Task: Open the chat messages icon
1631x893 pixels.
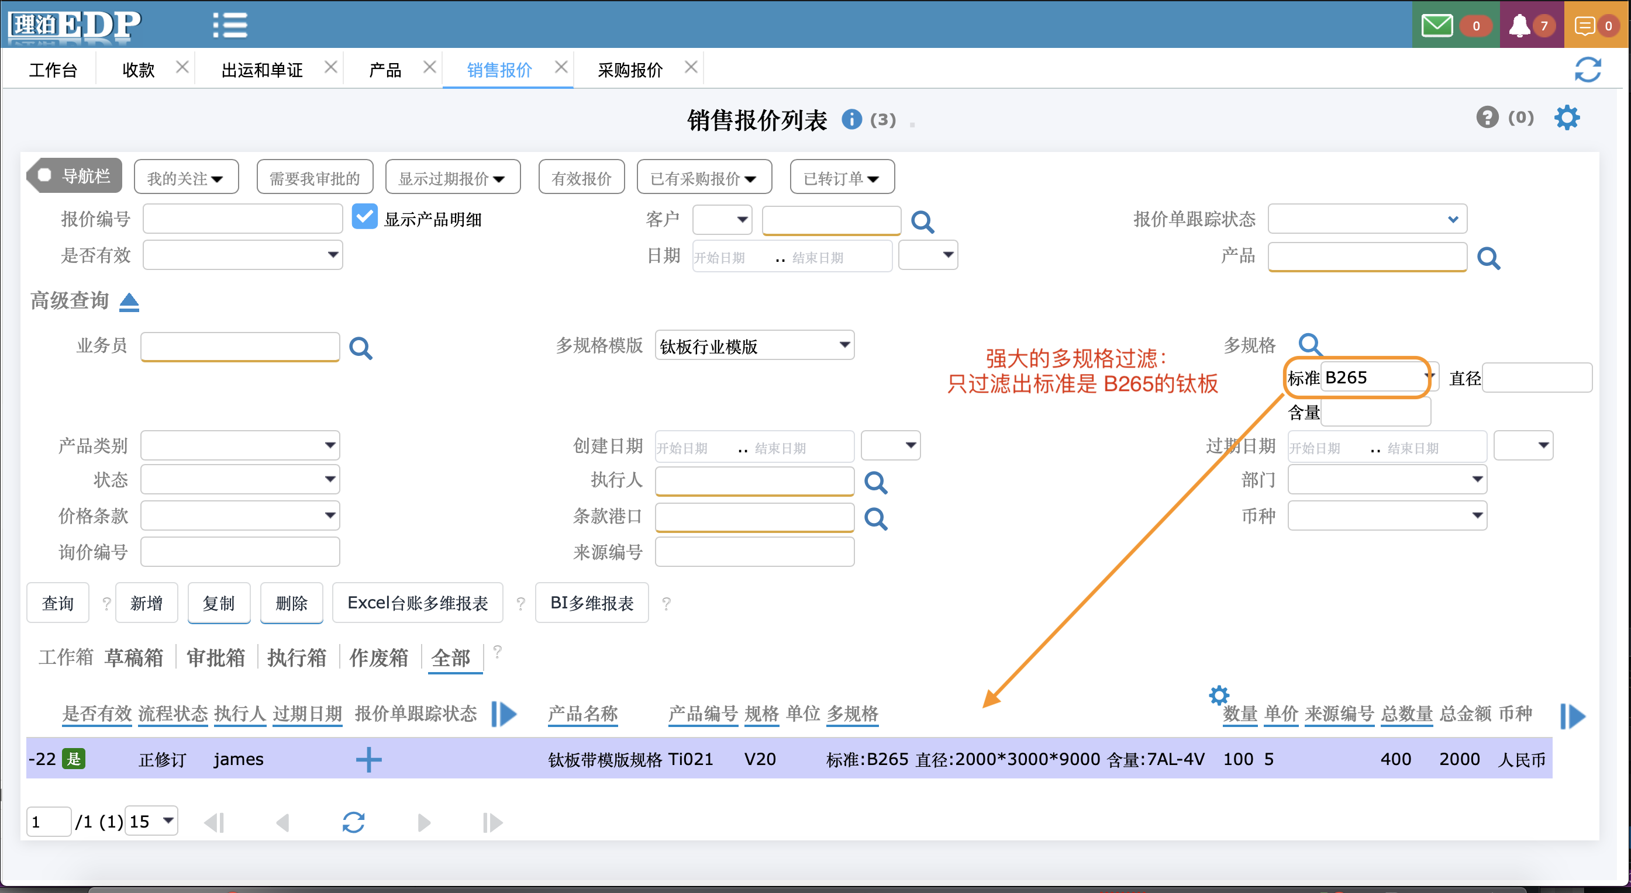Action: 1584,25
